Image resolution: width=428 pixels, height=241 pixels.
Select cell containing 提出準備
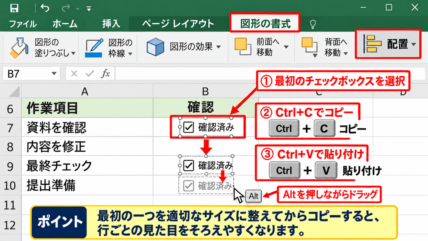[87, 185]
